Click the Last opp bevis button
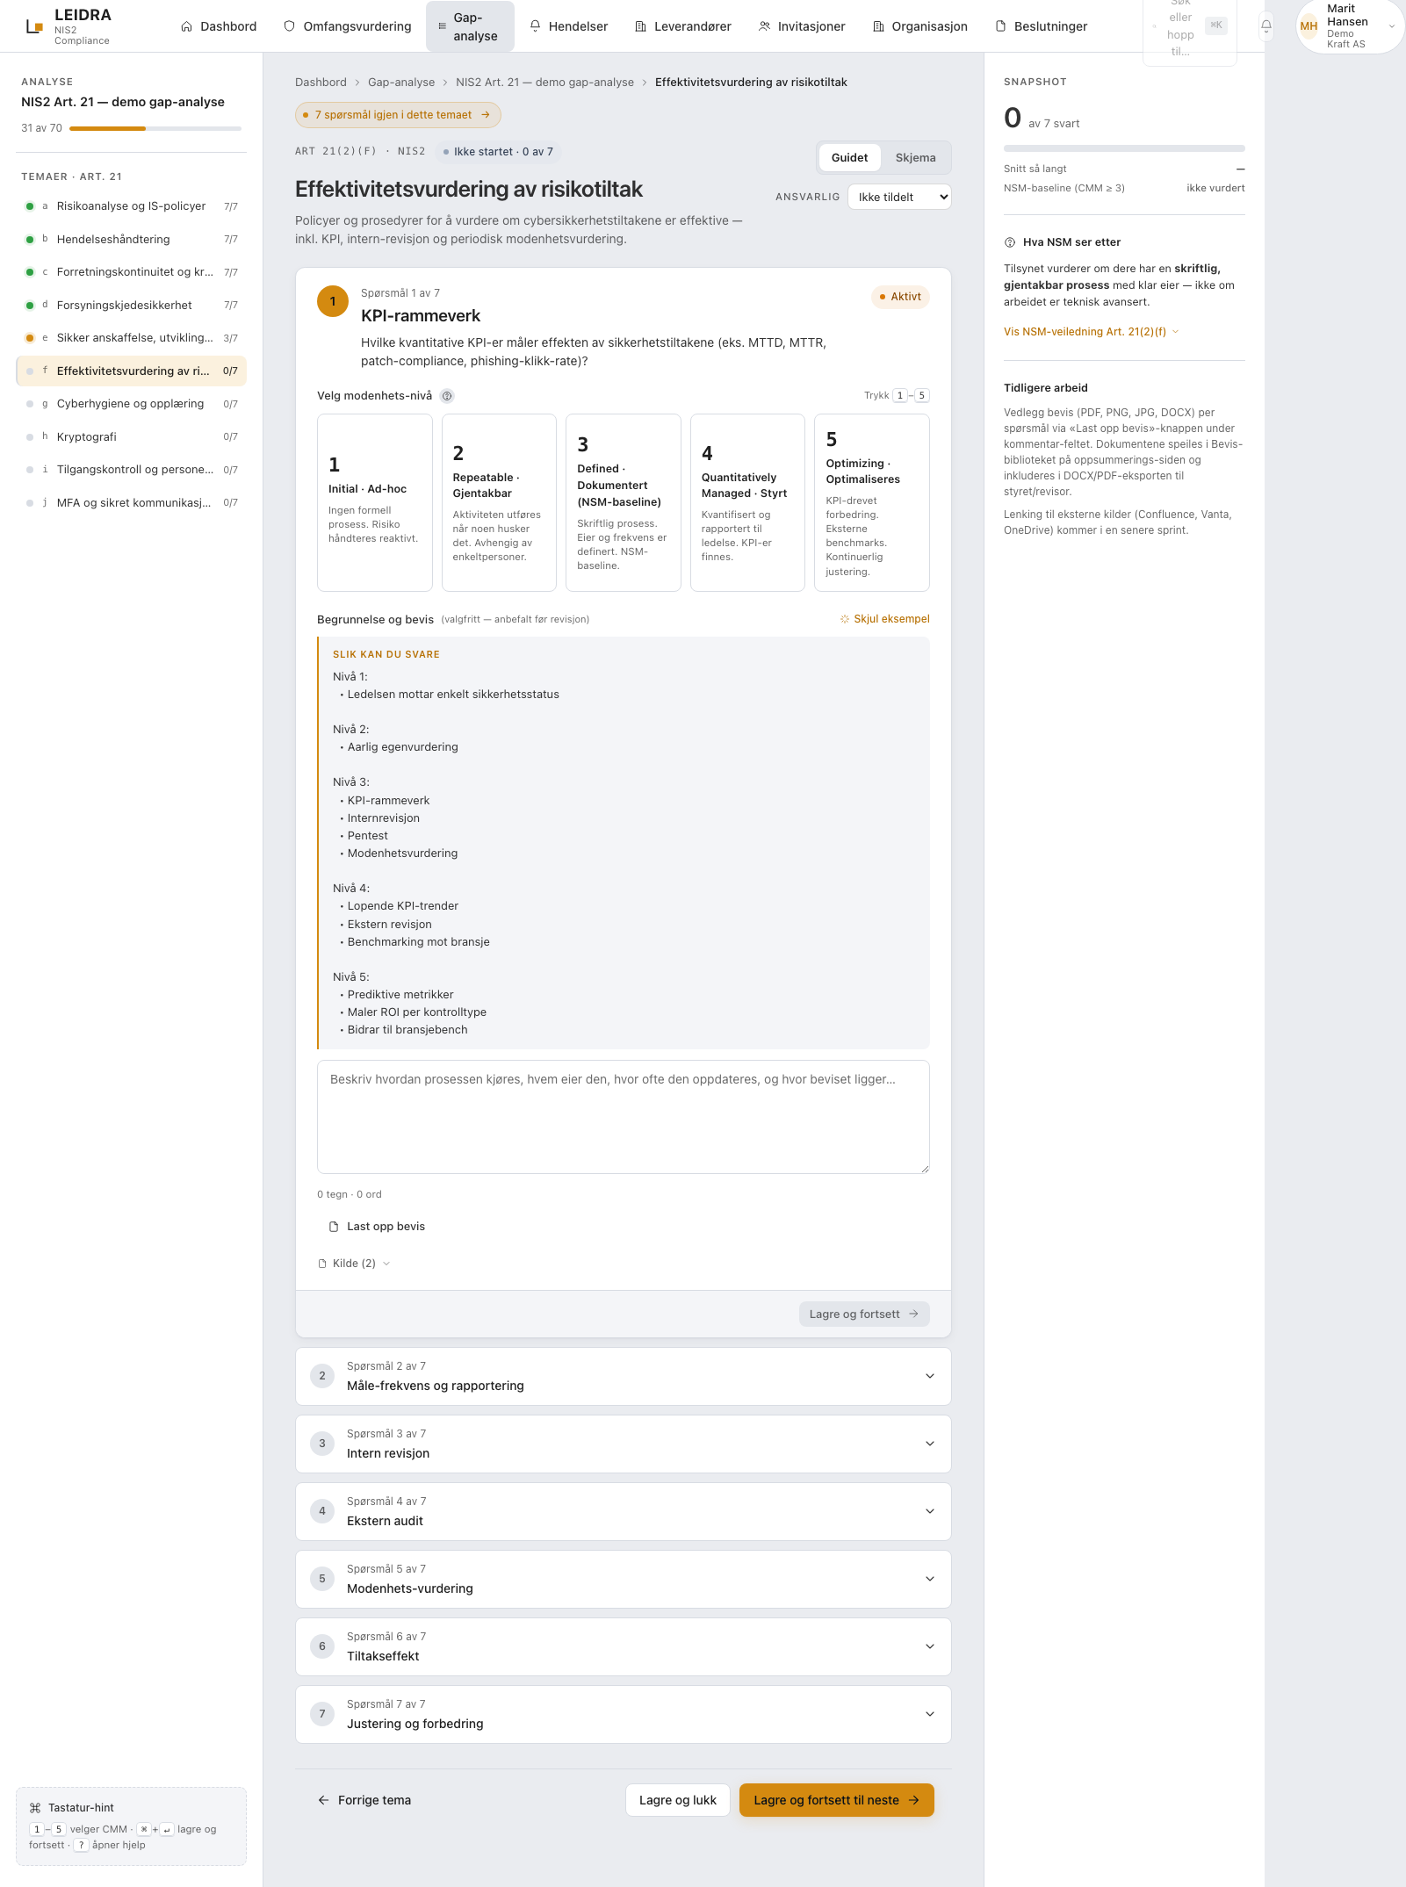This screenshot has height=1887, width=1406. tap(377, 1227)
